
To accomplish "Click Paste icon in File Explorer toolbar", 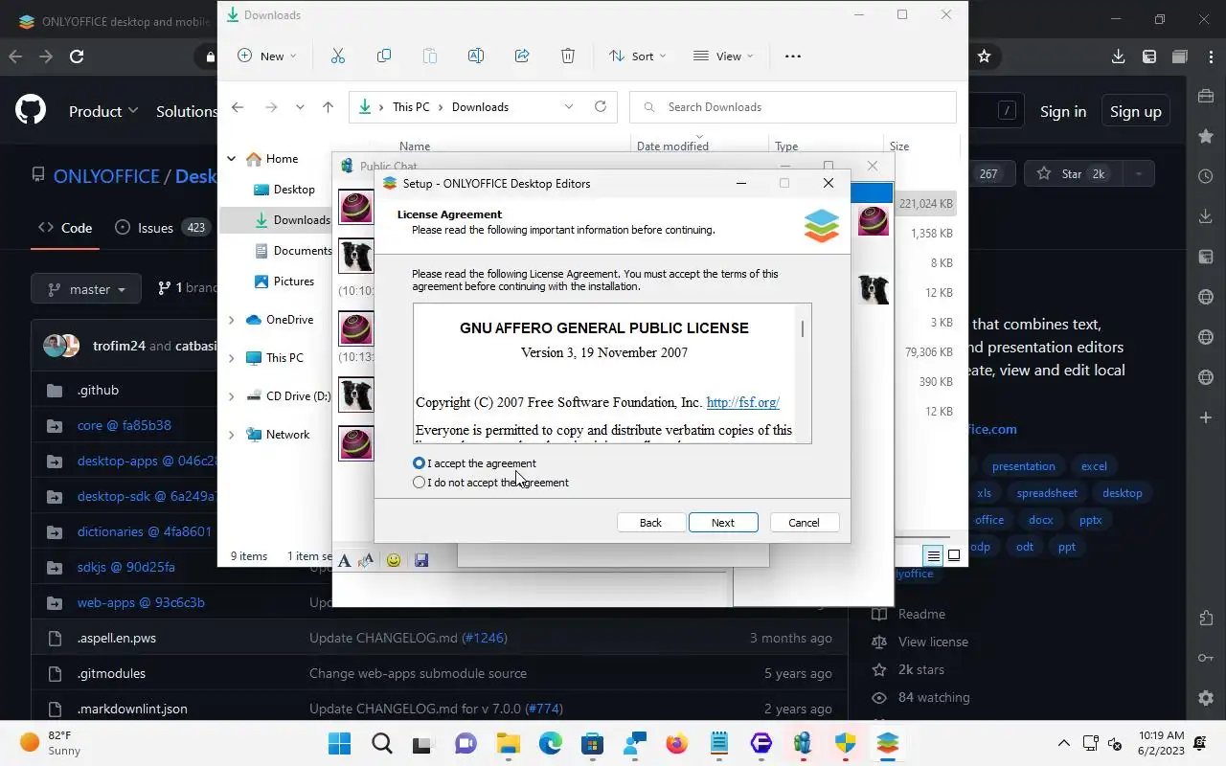I will (x=430, y=56).
